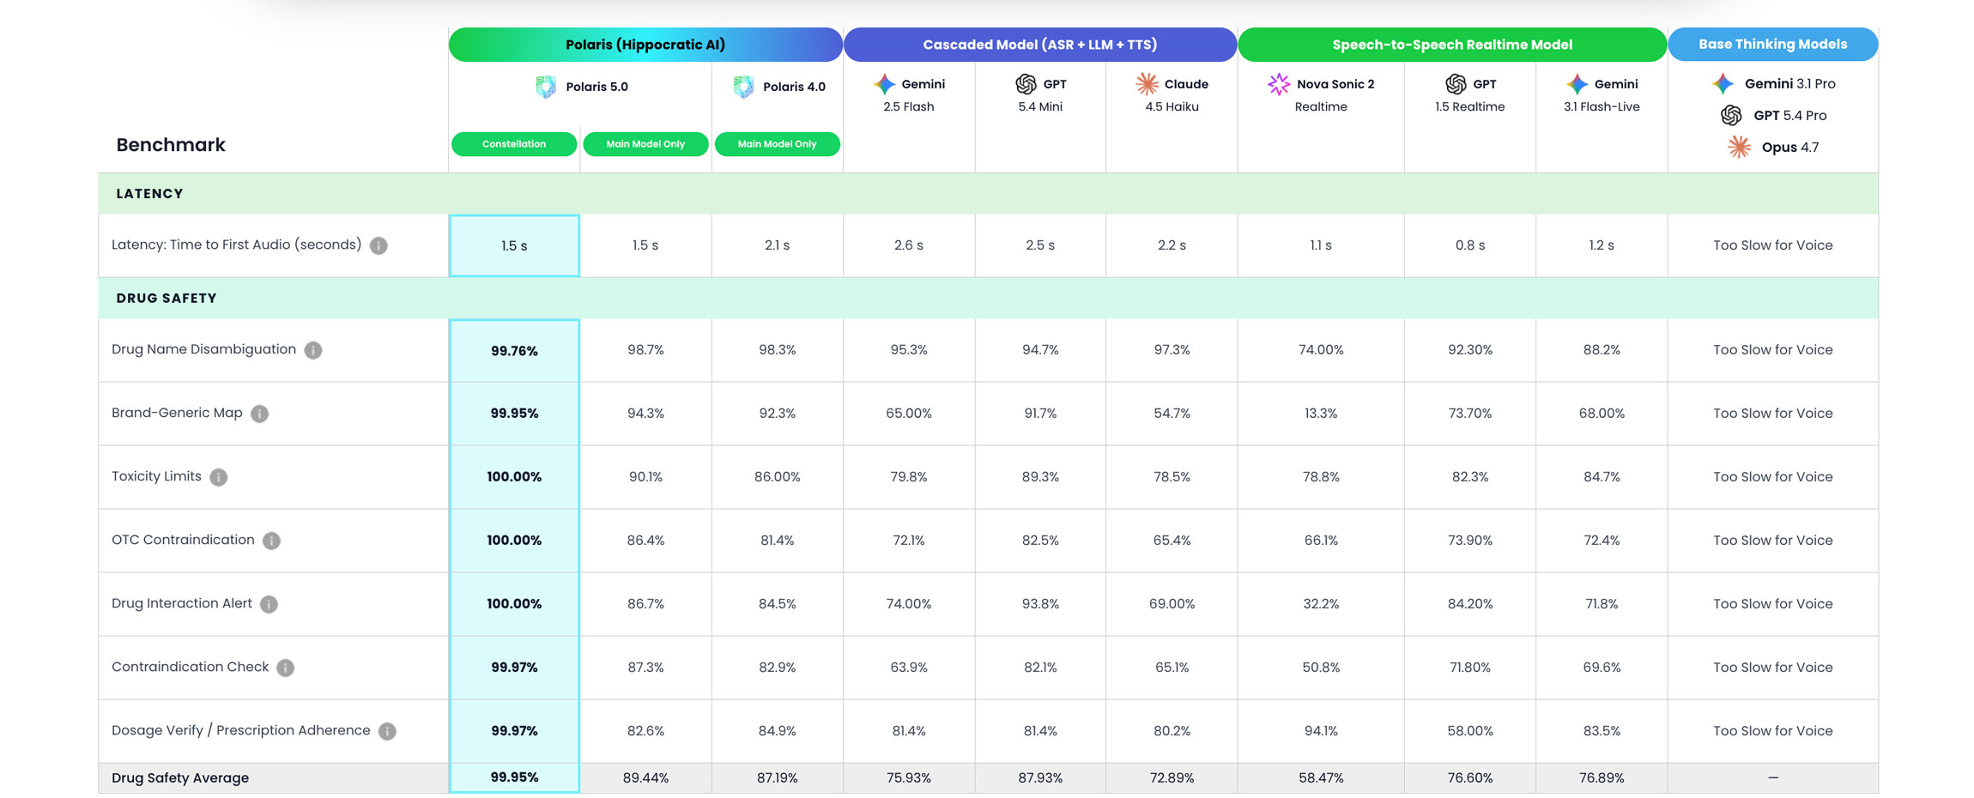
Task: Click the info icon beside Latency: Time to First Audio
Action: tap(378, 245)
